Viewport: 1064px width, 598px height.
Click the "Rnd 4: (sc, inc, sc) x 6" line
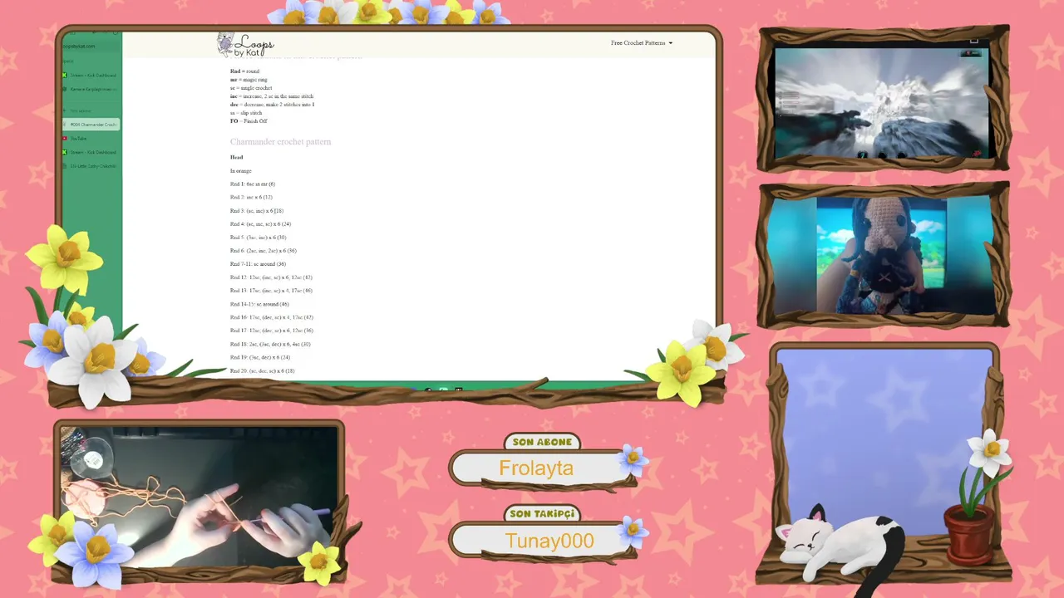click(260, 224)
